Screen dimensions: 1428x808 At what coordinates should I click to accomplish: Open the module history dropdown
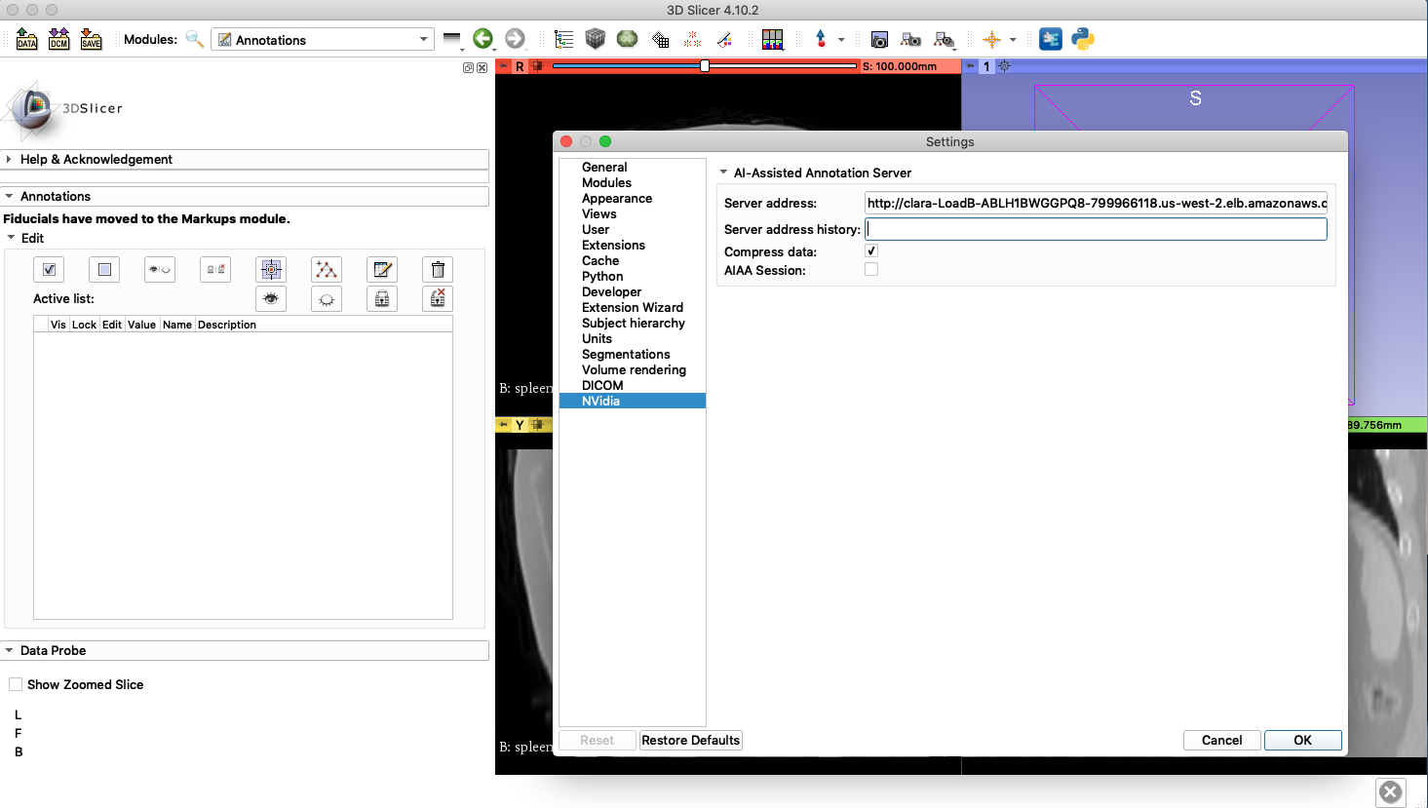click(x=452, y=39)
